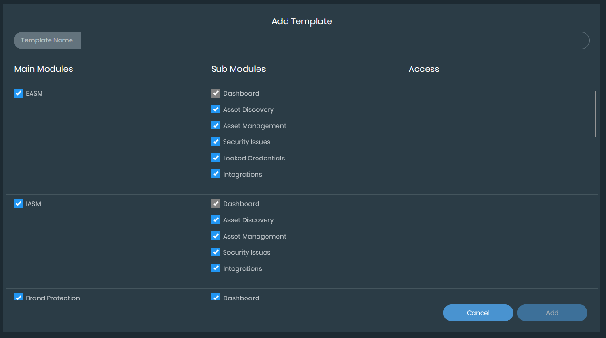
Task: Uncheck the EASM main module checkbox
Action: [x=19, y=93]
